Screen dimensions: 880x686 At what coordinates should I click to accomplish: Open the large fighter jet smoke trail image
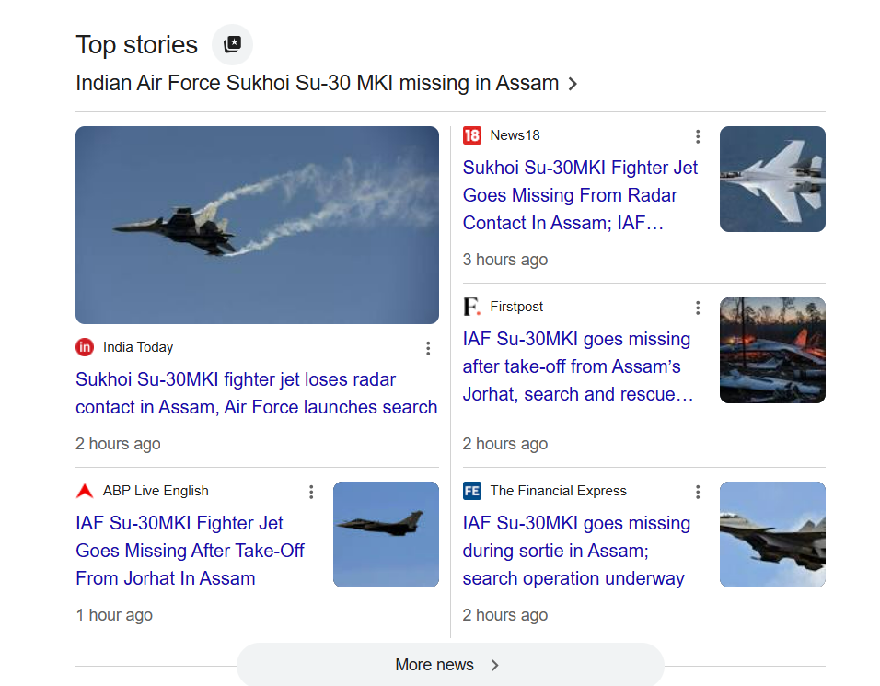point(257,225)
